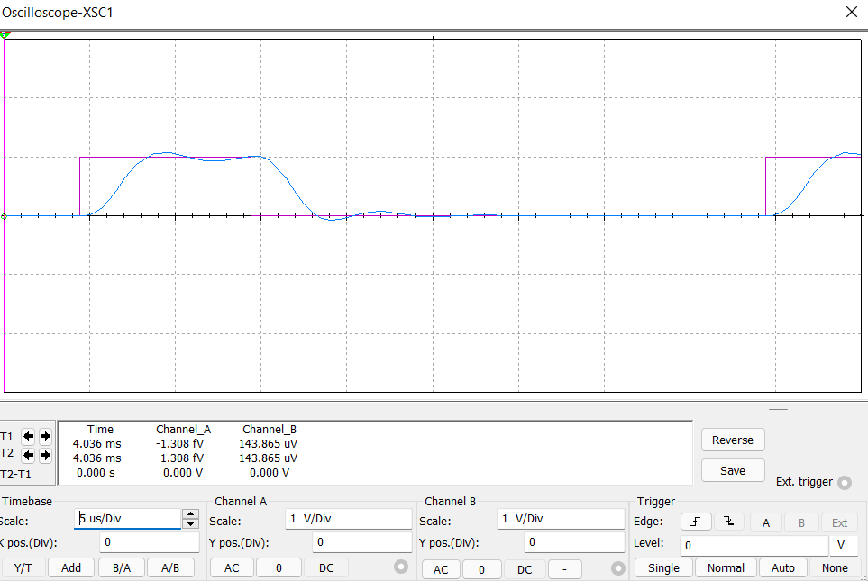The width and height of the screenshot is (868, 581).
Task: Click the T1 time value 4.036 ms
Action: [x=96, y=444]
